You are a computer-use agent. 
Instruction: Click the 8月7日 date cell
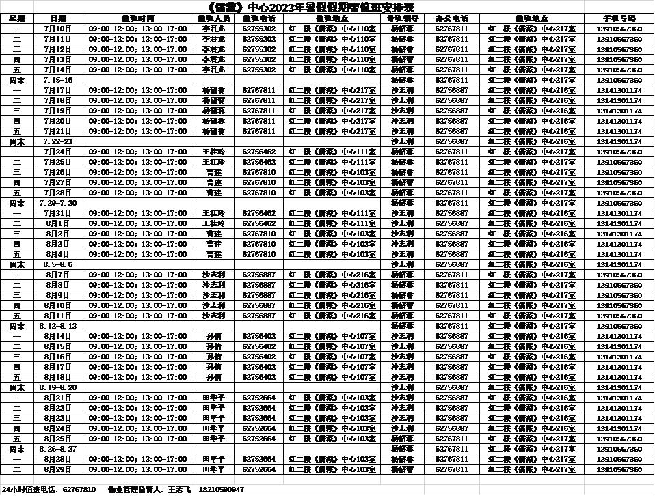[x=58, y=275]
